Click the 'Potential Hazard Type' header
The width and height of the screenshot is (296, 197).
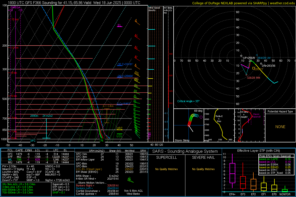coord(280,111)
